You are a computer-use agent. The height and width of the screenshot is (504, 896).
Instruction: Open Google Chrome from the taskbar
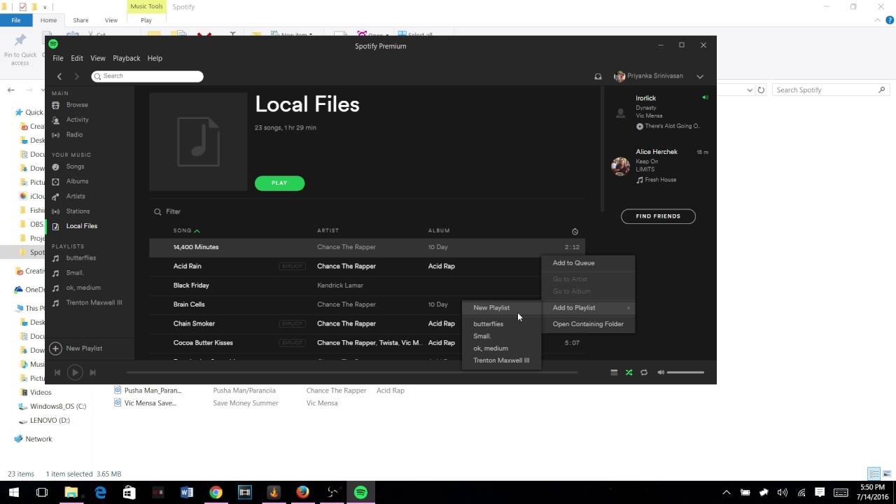216,493
